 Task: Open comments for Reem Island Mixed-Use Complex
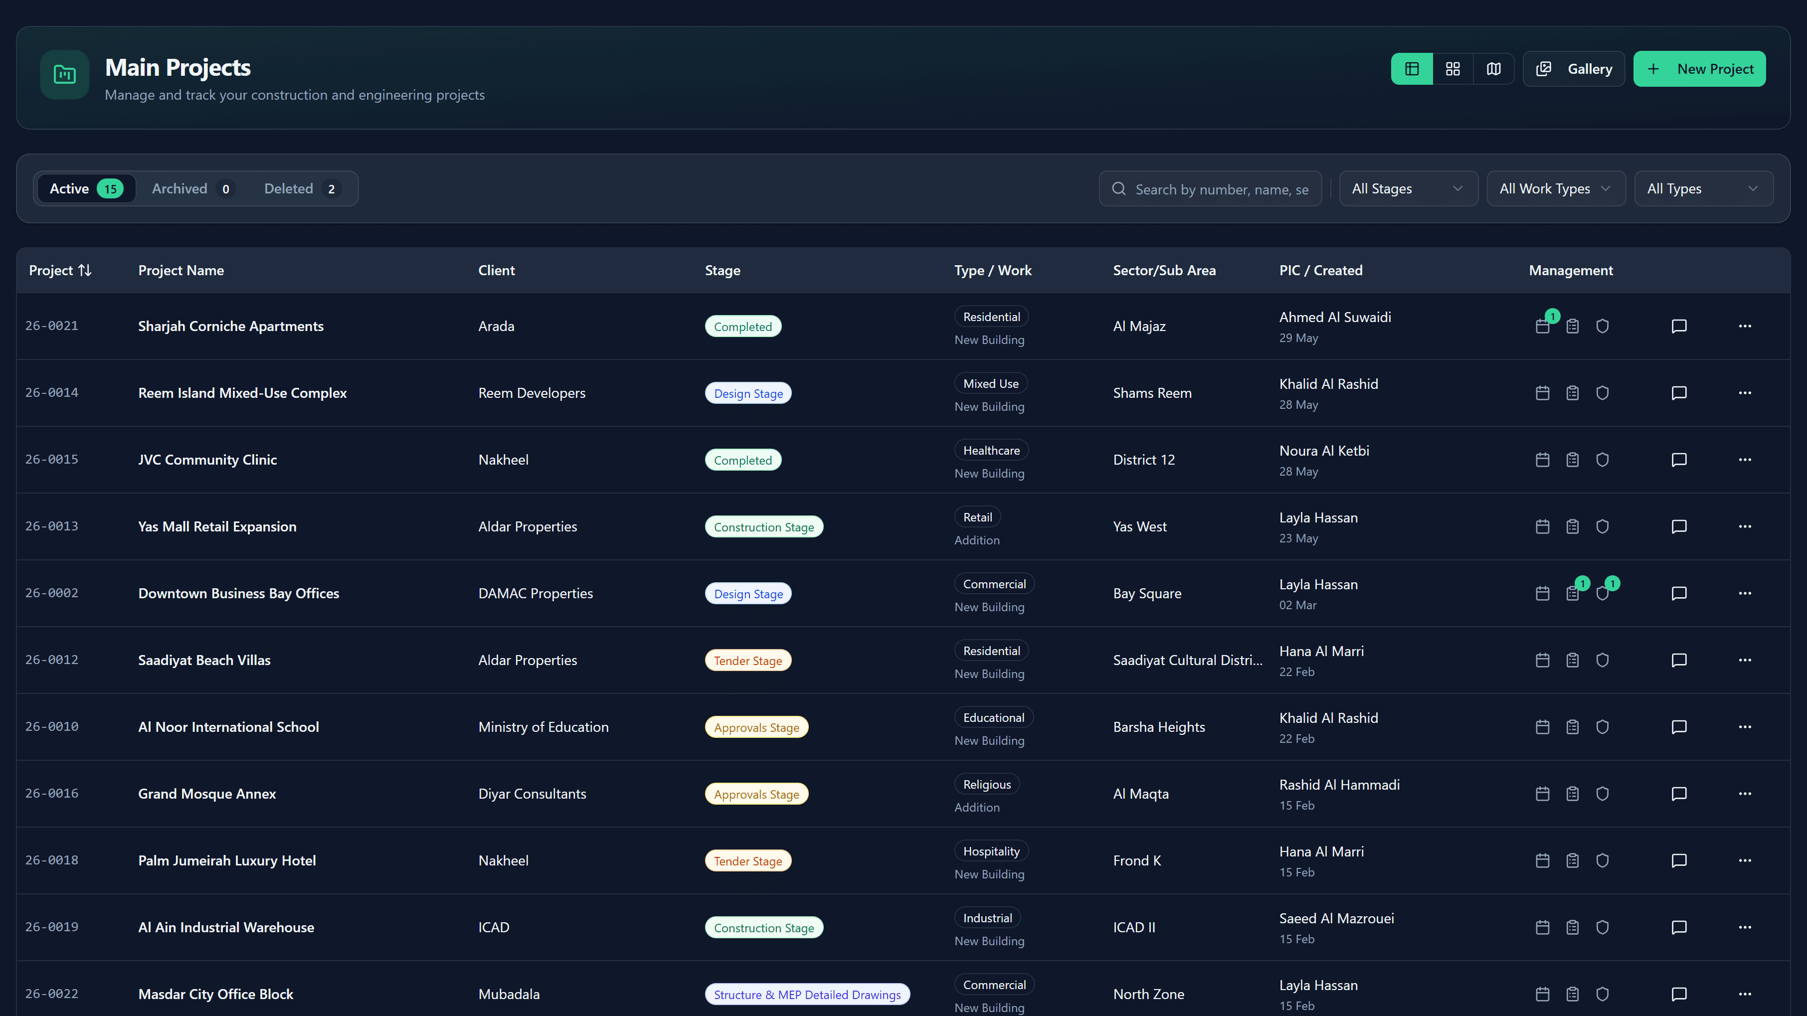click(1679, 393)
